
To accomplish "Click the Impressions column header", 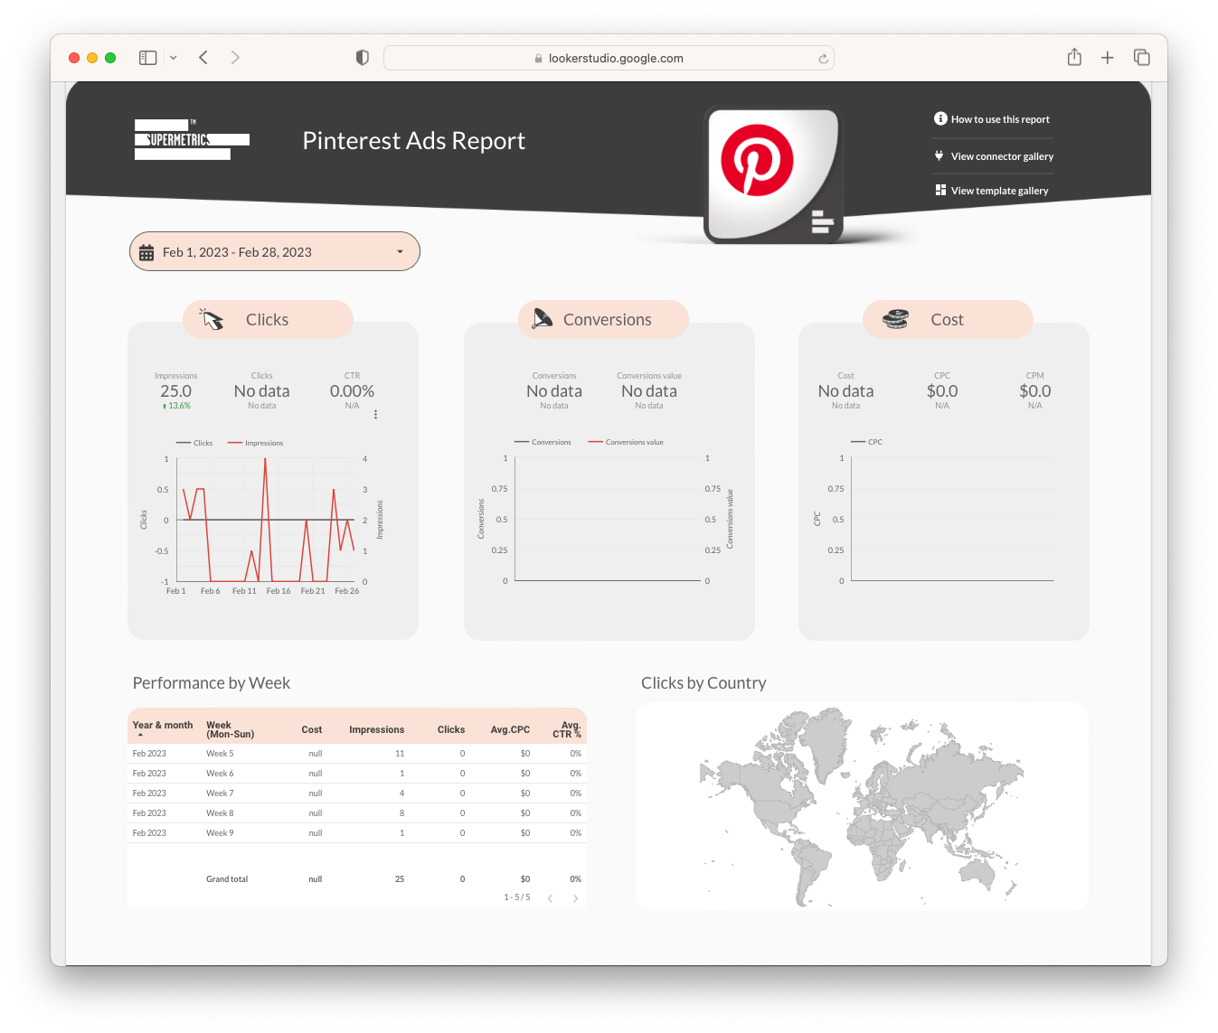I will click(x=376, y=729).
